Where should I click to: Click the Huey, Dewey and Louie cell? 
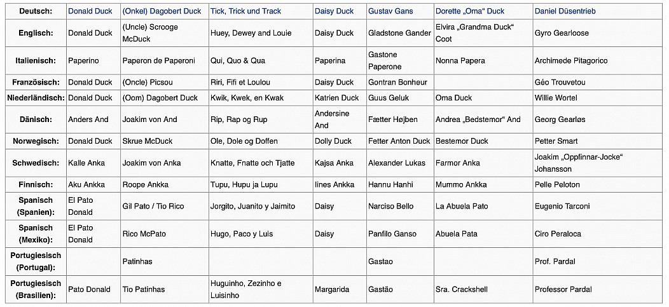coord(261,33)
